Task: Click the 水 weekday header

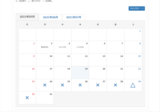Action: pyautogui.click(x=80, y=24)
